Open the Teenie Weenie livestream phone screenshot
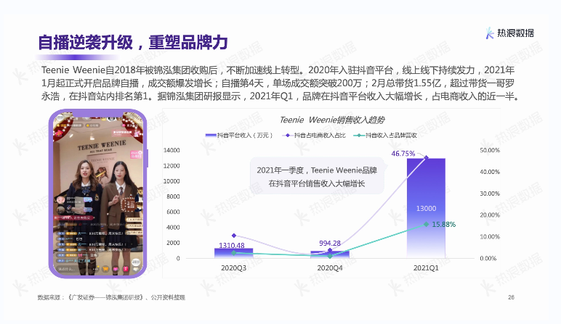 [98, 194]
